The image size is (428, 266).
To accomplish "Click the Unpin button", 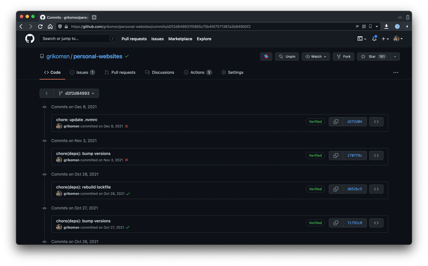I will point(287,56).
